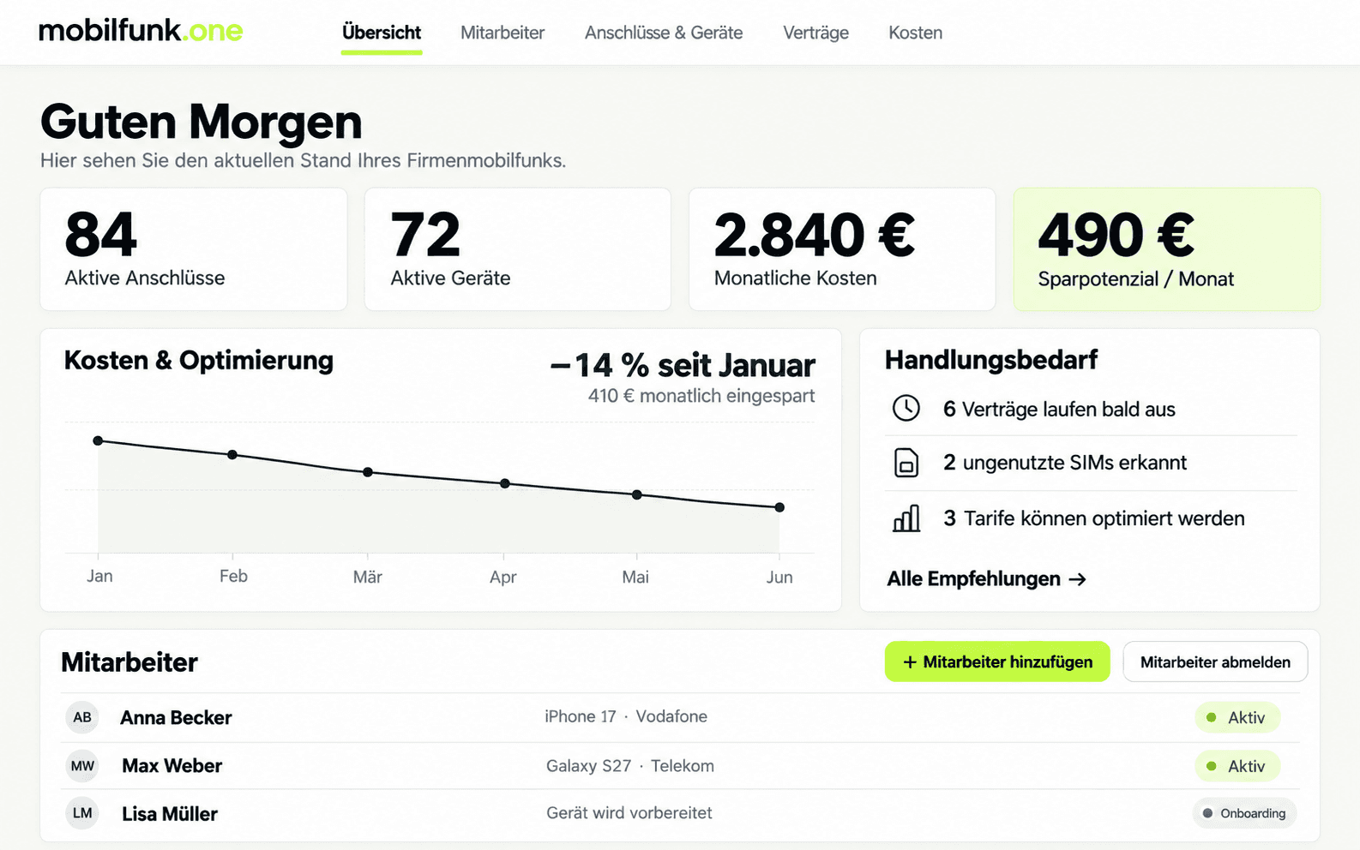Select the Mai data point on the chart
The height and width of the screenshot is (850, 1360).
636,494
